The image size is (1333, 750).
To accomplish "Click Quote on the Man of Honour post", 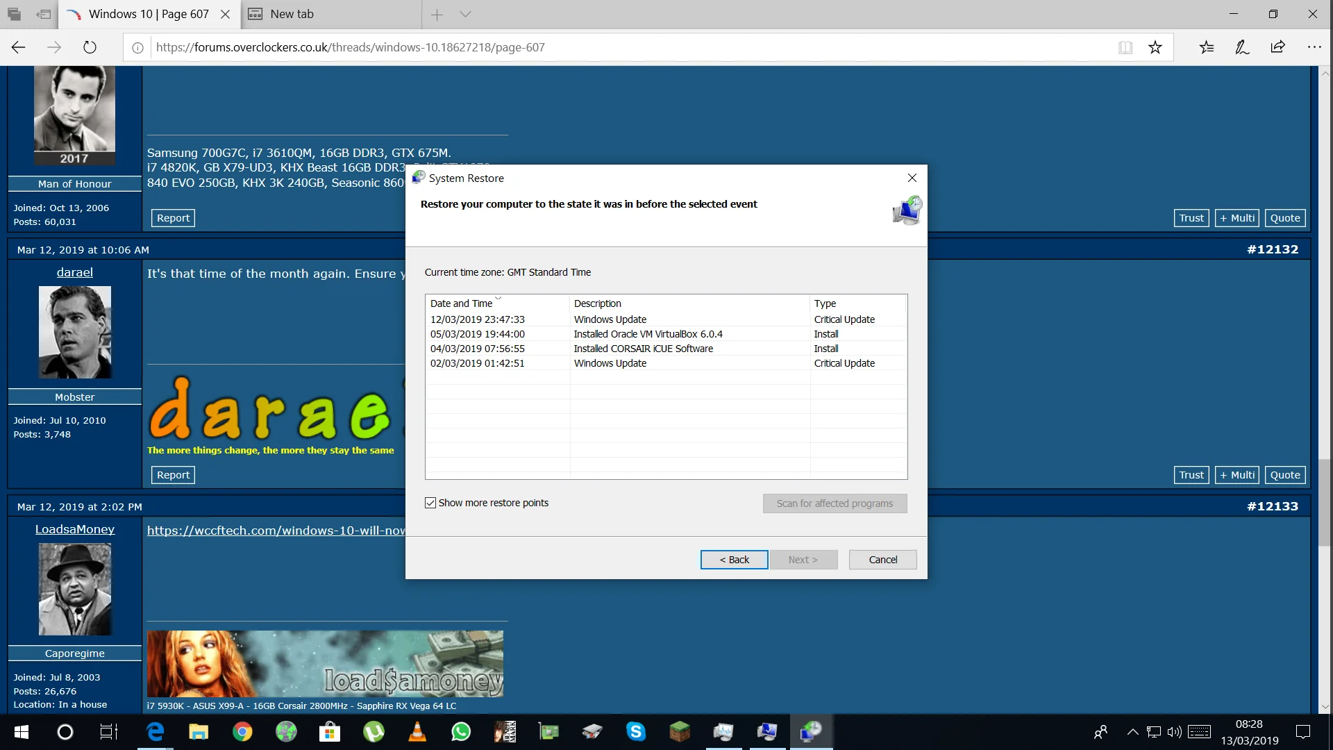I will [x=1285, y=218].
